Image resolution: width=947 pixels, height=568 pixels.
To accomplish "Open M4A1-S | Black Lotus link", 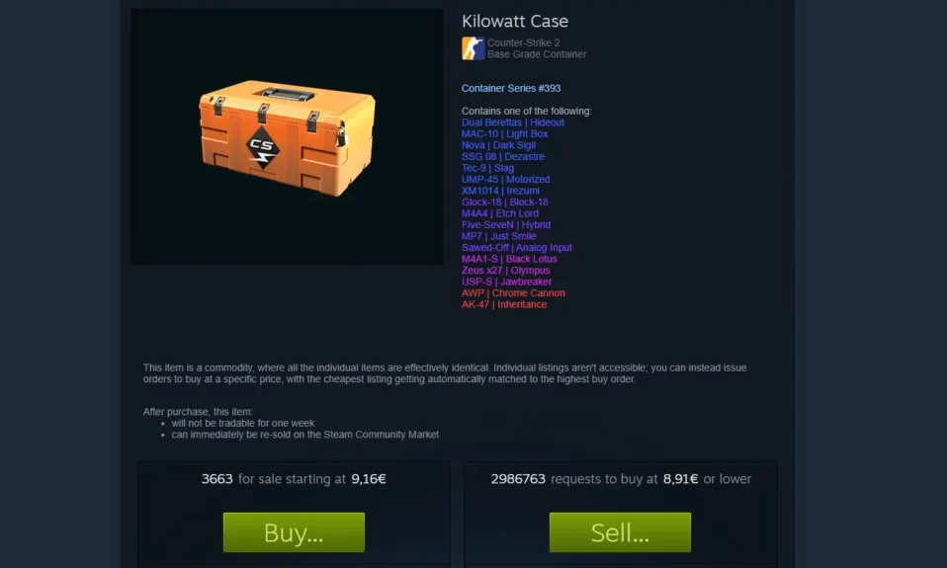I will pyautogui.click(x=509, y=259).
